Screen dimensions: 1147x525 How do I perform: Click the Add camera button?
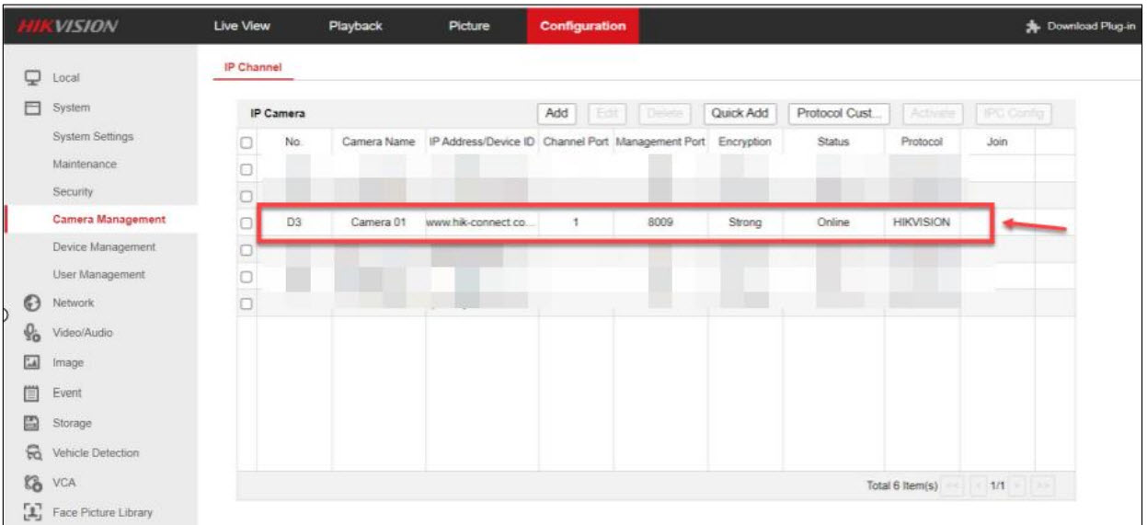coord(556,113)
